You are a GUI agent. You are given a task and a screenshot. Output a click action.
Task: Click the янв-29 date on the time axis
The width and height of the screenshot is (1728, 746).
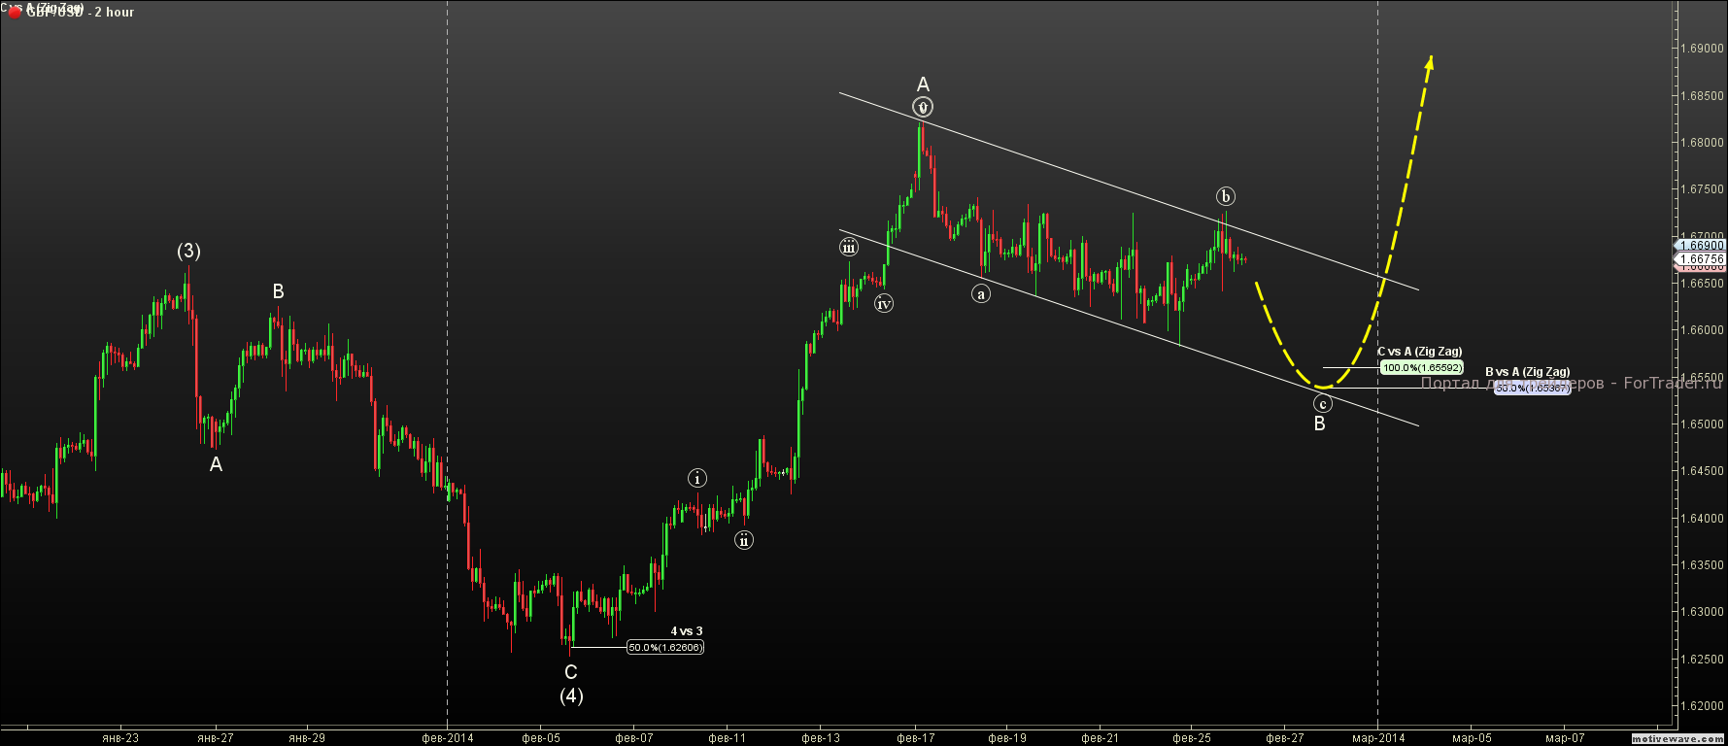click(307, 738)
